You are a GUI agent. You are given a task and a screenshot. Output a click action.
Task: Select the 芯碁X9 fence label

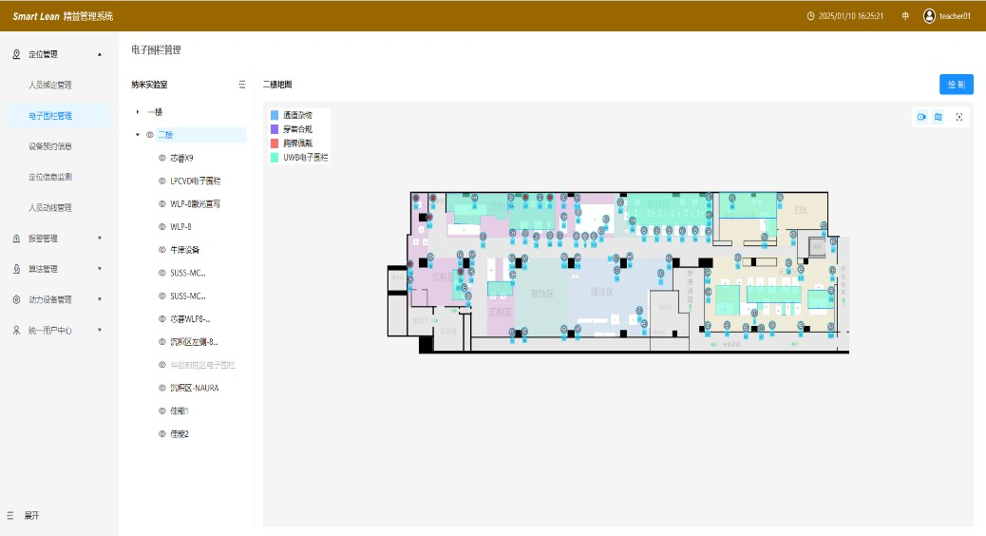181,158
